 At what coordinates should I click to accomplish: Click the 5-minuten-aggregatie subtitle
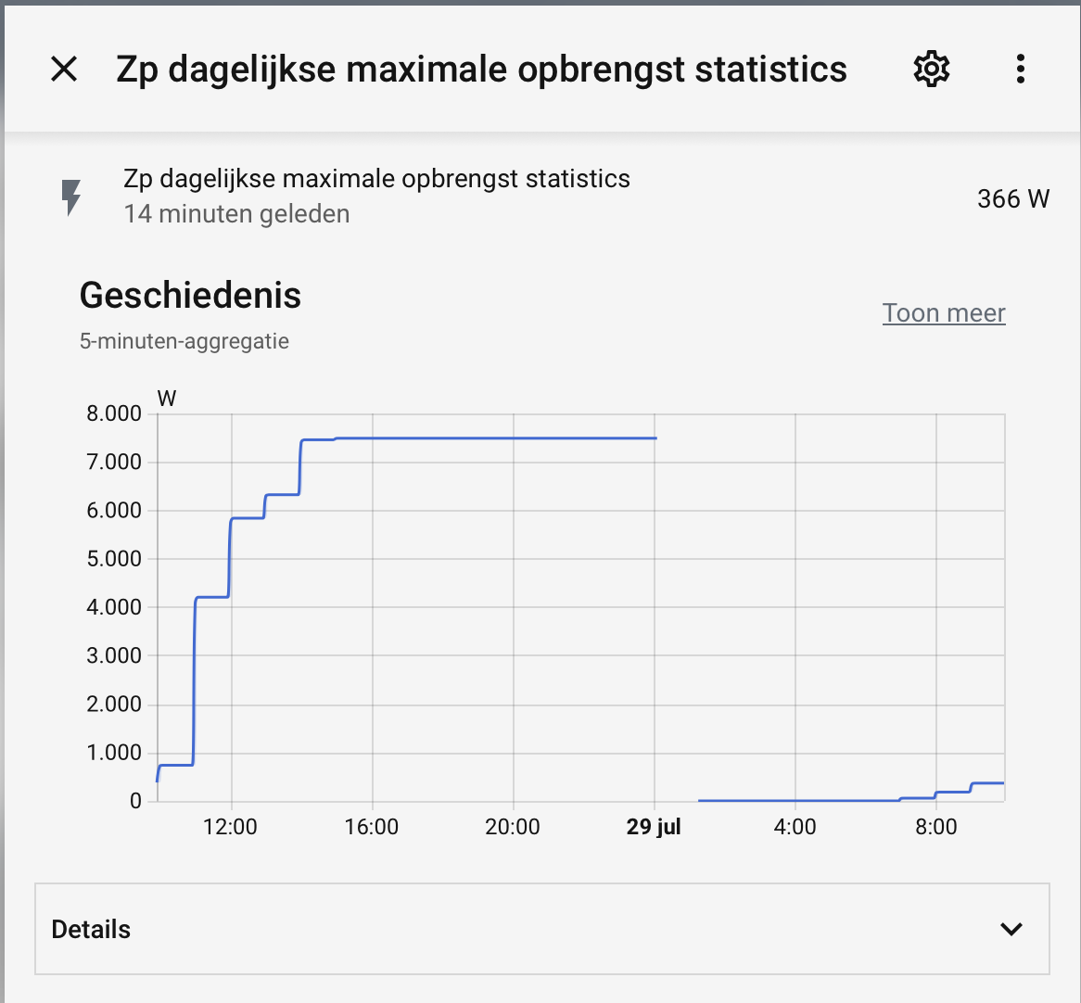(184, 341)
